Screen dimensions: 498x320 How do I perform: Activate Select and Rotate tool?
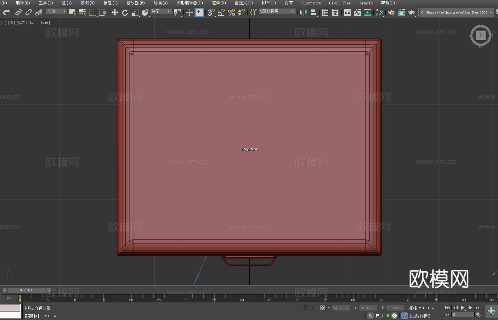click(125, 12)
